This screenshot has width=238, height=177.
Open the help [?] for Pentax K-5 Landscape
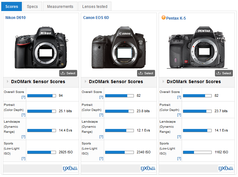(179, 137)
